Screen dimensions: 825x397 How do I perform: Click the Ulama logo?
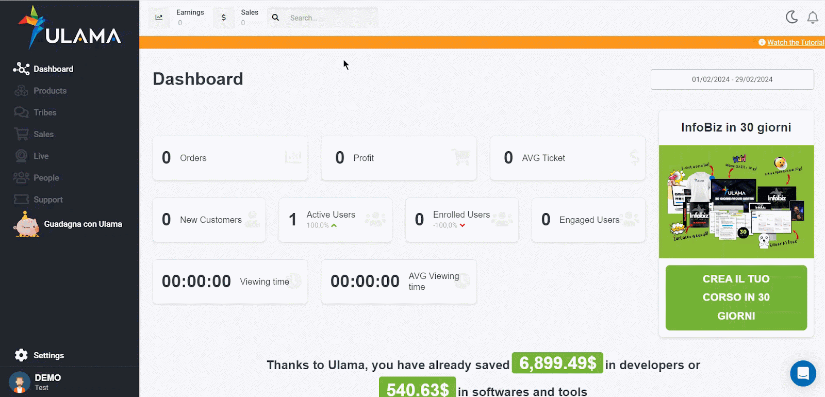coord(70,28)
